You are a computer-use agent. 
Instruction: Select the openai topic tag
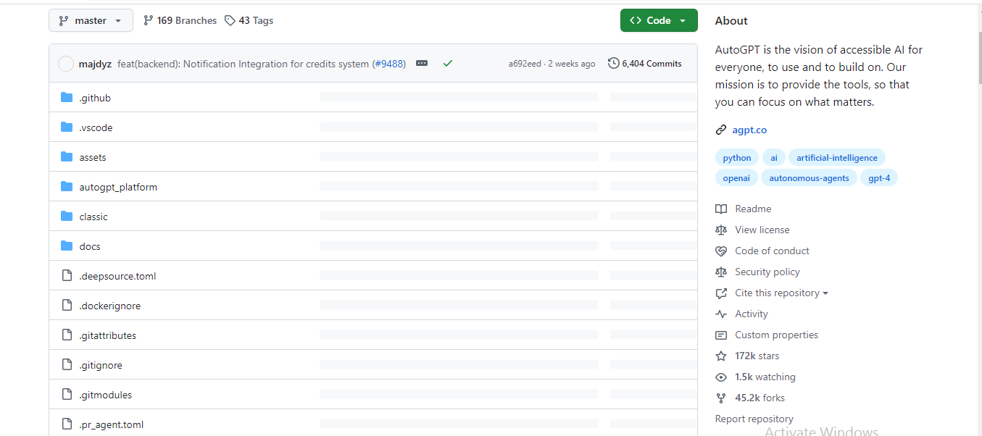(x=736, y=178)
